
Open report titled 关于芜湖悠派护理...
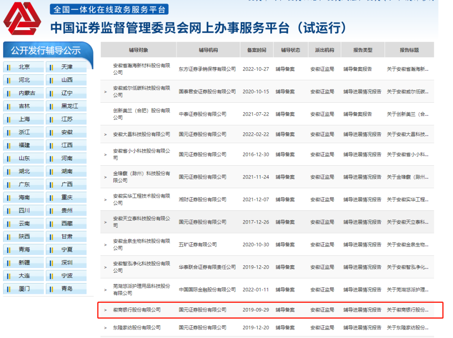(407, 290)
